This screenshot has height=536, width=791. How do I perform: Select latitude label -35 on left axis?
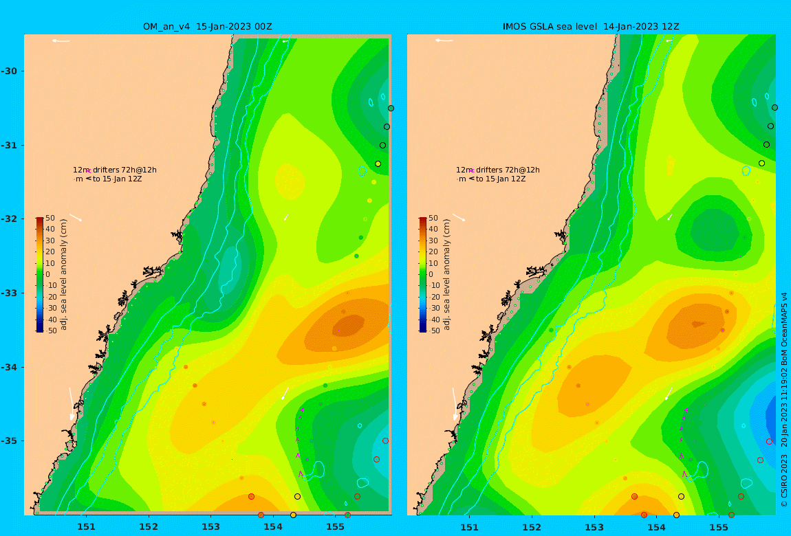[9, 440]
